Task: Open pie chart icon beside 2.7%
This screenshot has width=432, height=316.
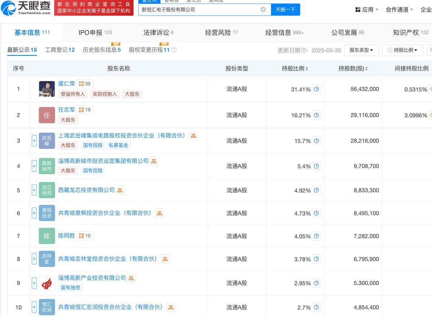Action: point(316,307)
